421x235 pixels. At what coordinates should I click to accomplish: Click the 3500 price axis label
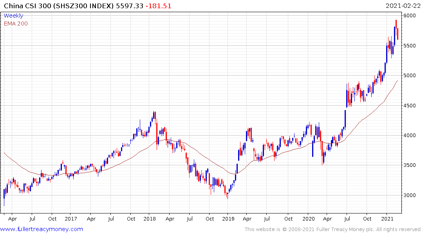coord(410,165)
